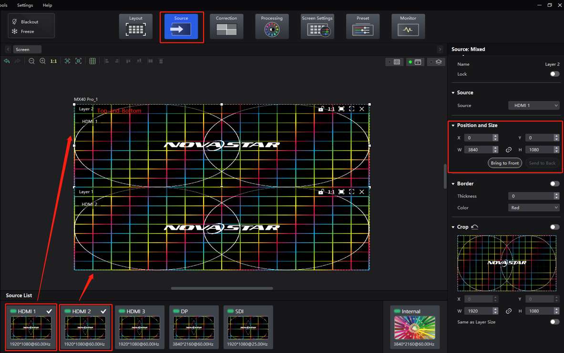Click the center-view icon next to 1:1

click(x=67, y=61)
